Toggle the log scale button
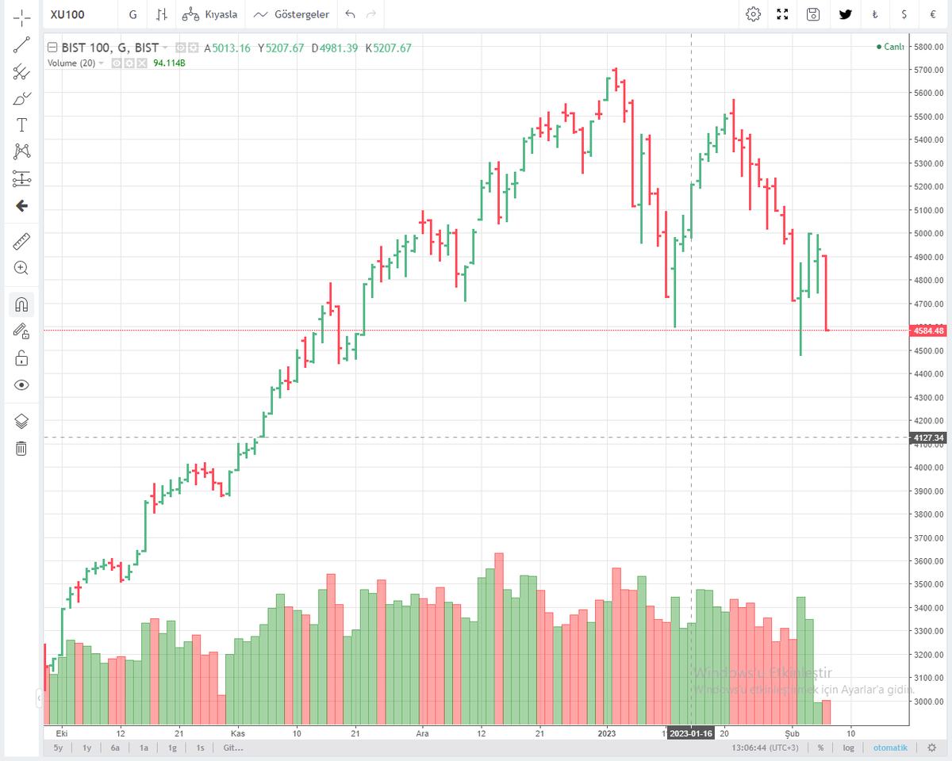The width and height of the screenshot is (952, 761). click(x=848, y=748)
